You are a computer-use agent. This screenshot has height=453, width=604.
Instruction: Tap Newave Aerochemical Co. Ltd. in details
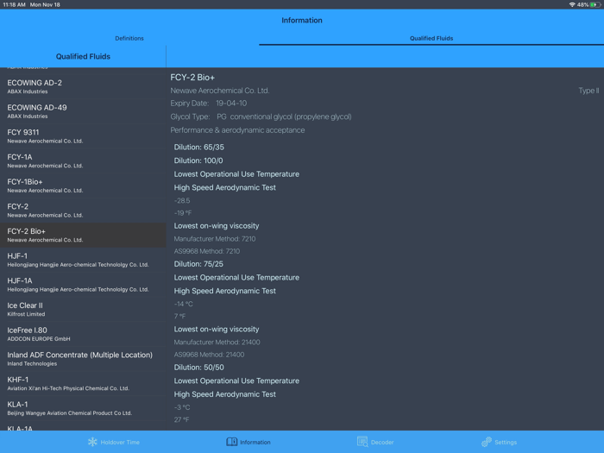219,91
